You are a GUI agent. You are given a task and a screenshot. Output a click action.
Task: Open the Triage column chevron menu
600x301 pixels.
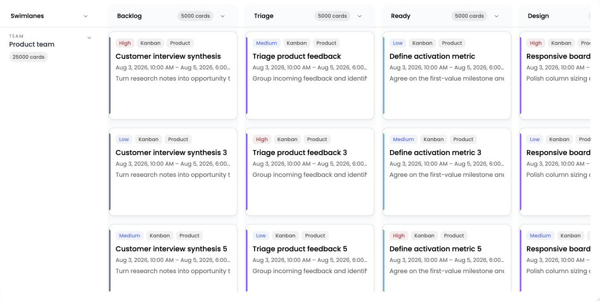point(360,16)
